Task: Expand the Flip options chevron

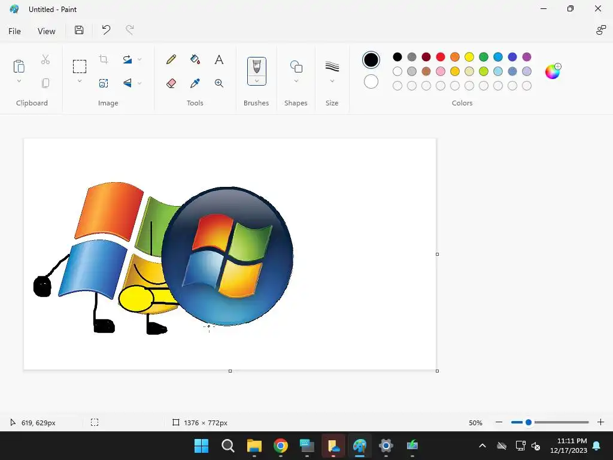Action: click(x=139, y=83)
